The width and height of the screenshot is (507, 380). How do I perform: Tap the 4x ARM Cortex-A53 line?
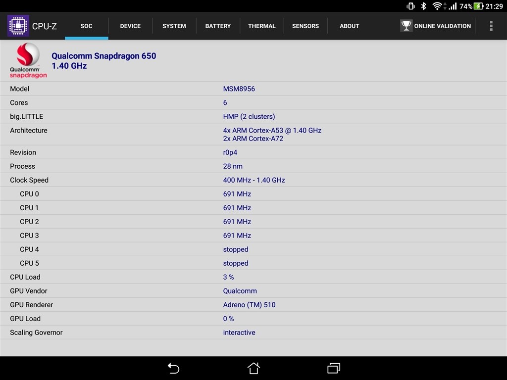272,130
